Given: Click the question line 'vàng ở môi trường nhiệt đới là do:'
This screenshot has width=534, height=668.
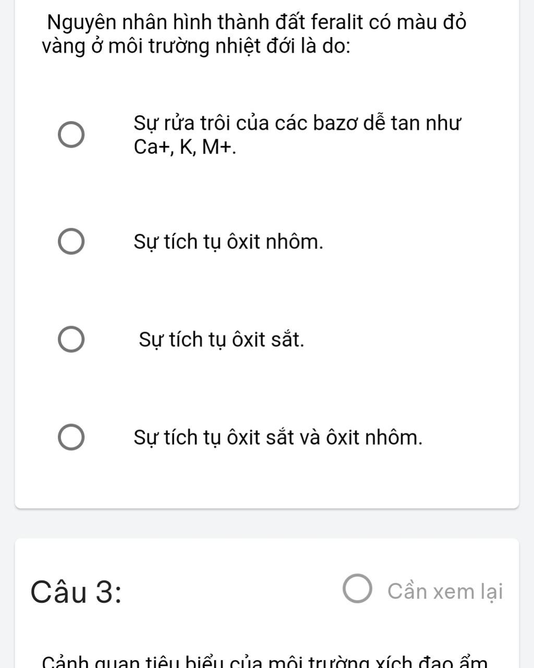Looking at the screenshot, I should click(x=196, y=47).
